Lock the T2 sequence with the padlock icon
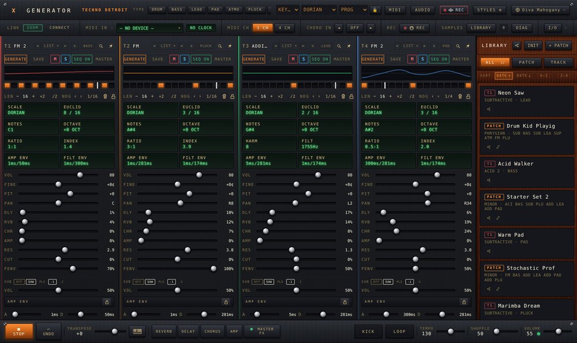The width and height of the screenshot is (577, 343). pyautogui.click(x=232, y=96)
